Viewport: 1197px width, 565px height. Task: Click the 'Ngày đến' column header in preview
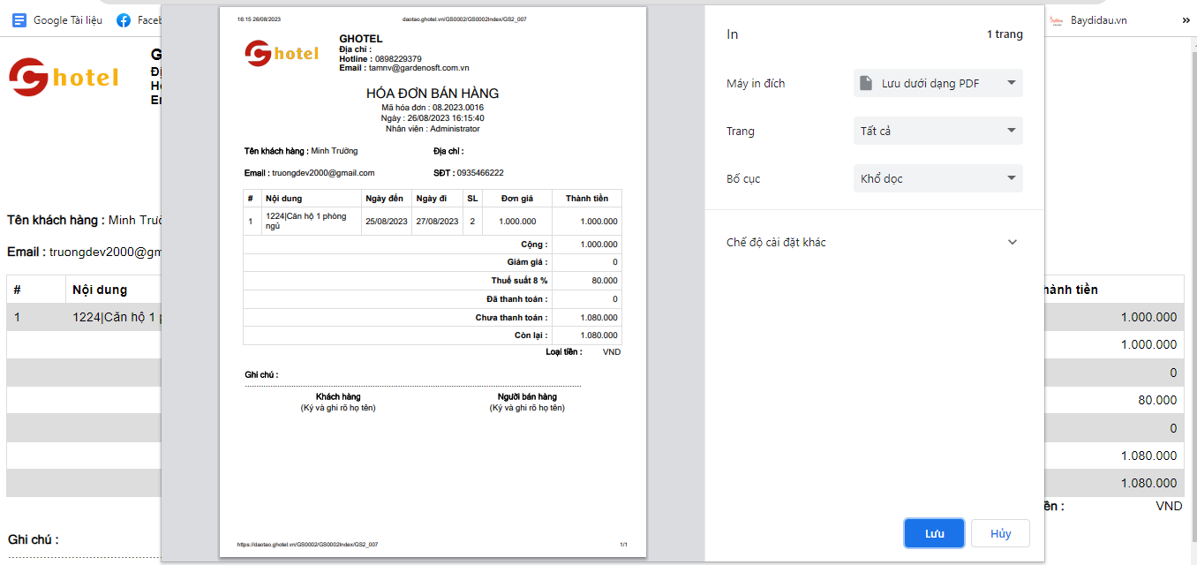pyautogui.click(x=384, y=199)
